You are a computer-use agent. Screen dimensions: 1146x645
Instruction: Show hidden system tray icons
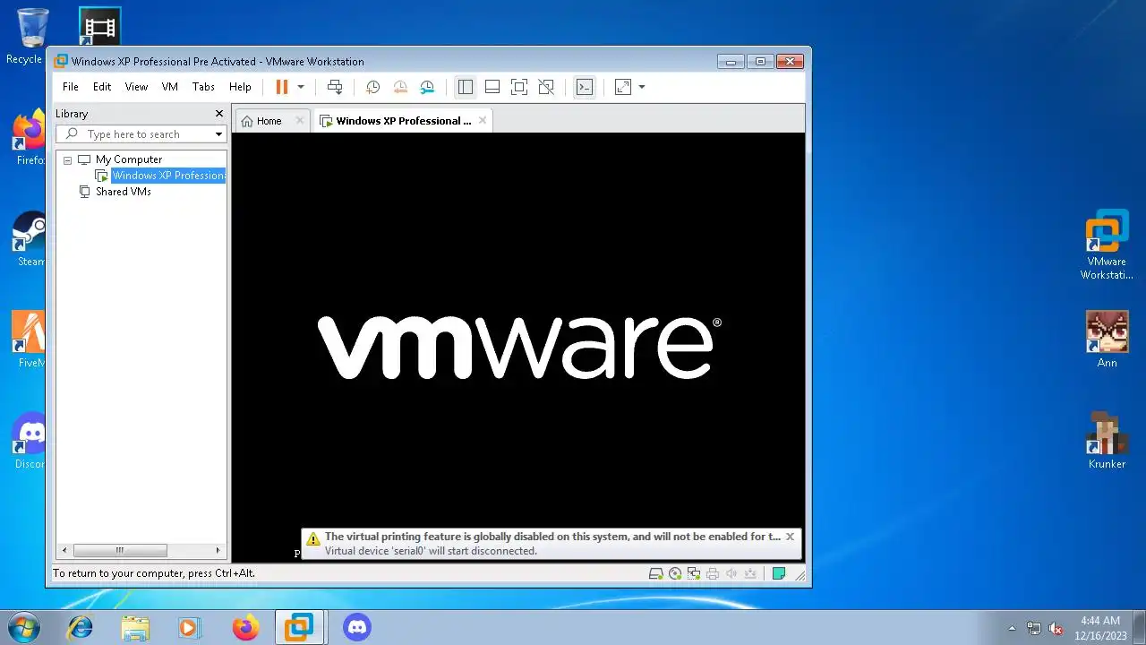[x=1013, y=628]
